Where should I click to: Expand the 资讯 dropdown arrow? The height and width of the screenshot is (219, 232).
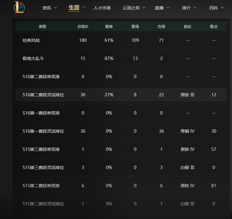[x=56, y=8]
